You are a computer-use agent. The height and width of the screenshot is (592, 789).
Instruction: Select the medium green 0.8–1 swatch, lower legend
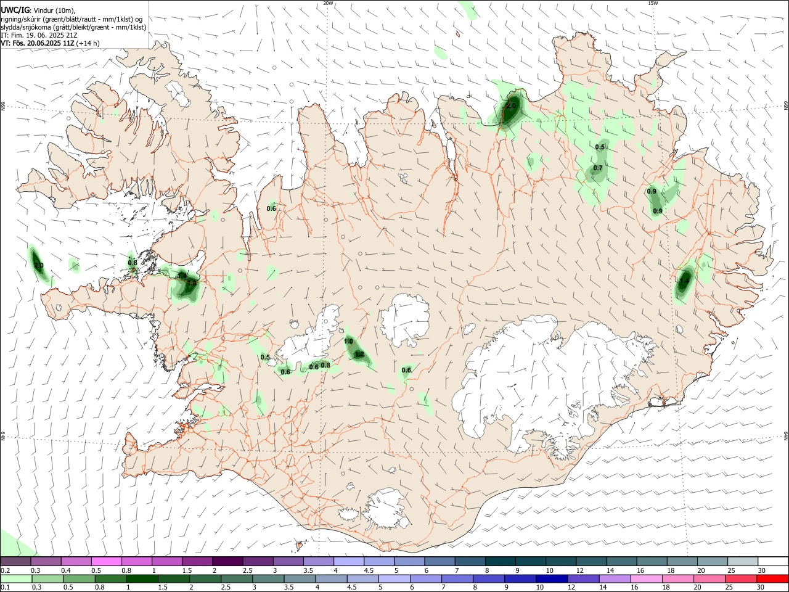(110, 579)
